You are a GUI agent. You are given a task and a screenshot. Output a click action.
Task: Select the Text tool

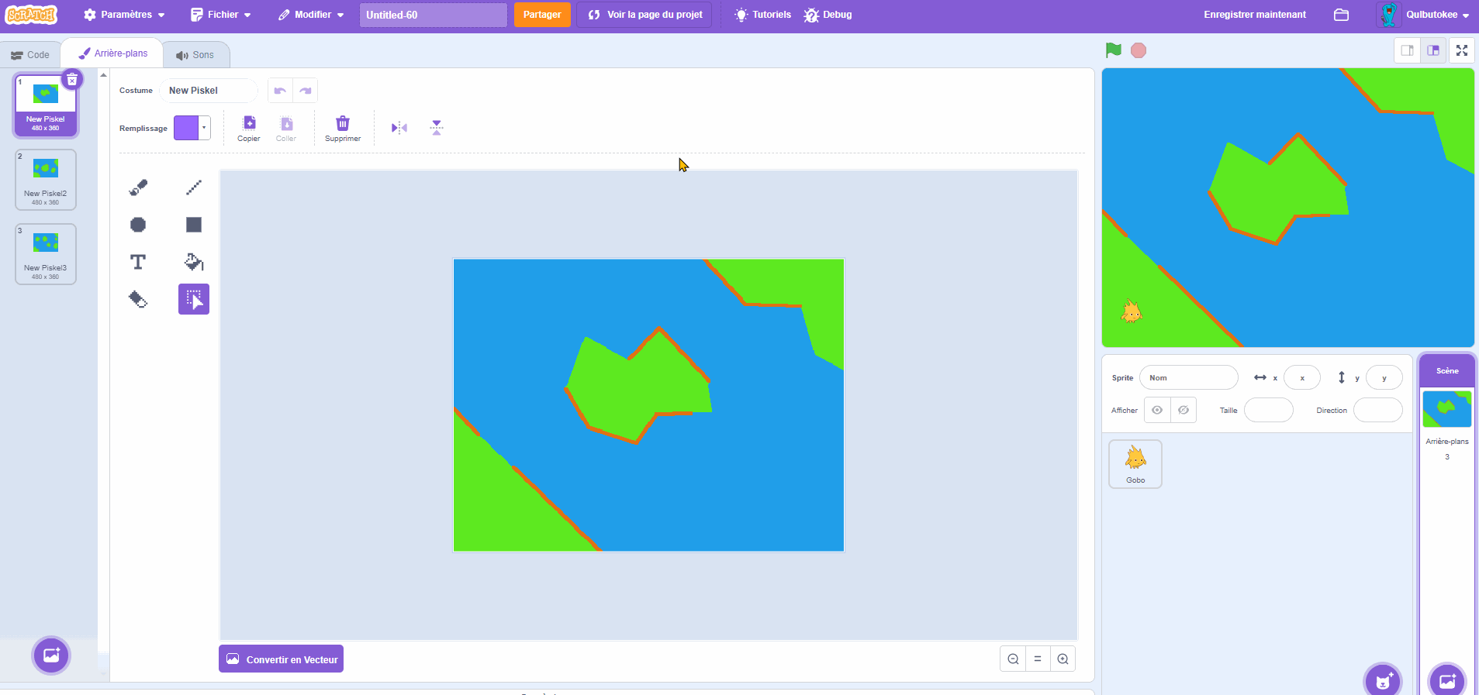[x=138, y=262]
